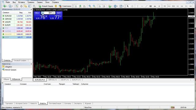Expand the indicators dropdown arrow
Screen dimensions: 196x110
(112, 6)
